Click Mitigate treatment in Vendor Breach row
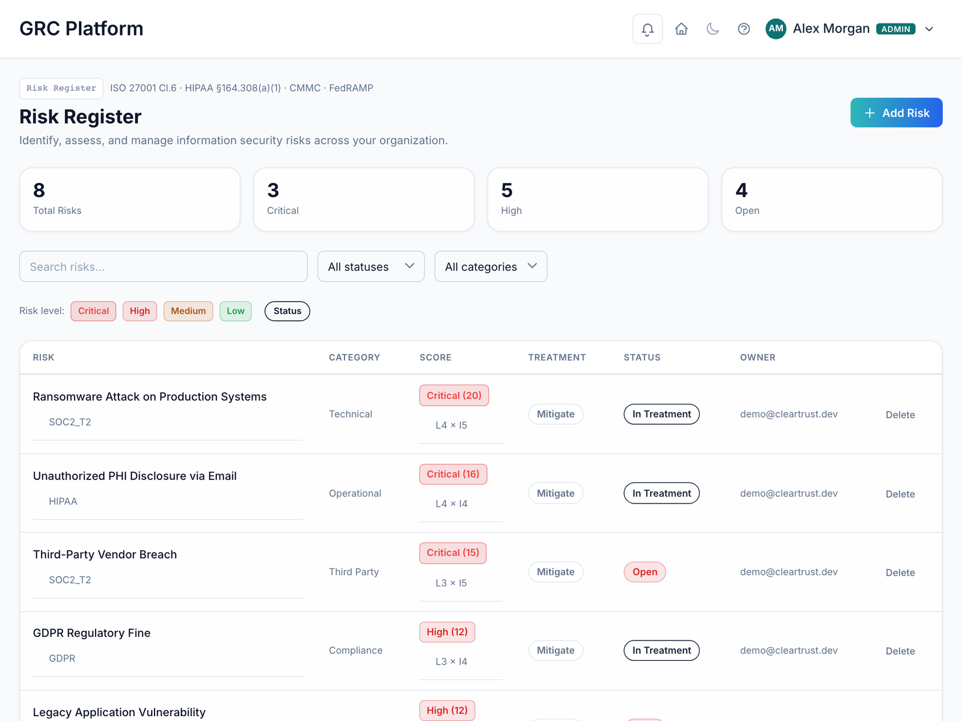 [x=556, y=572]
